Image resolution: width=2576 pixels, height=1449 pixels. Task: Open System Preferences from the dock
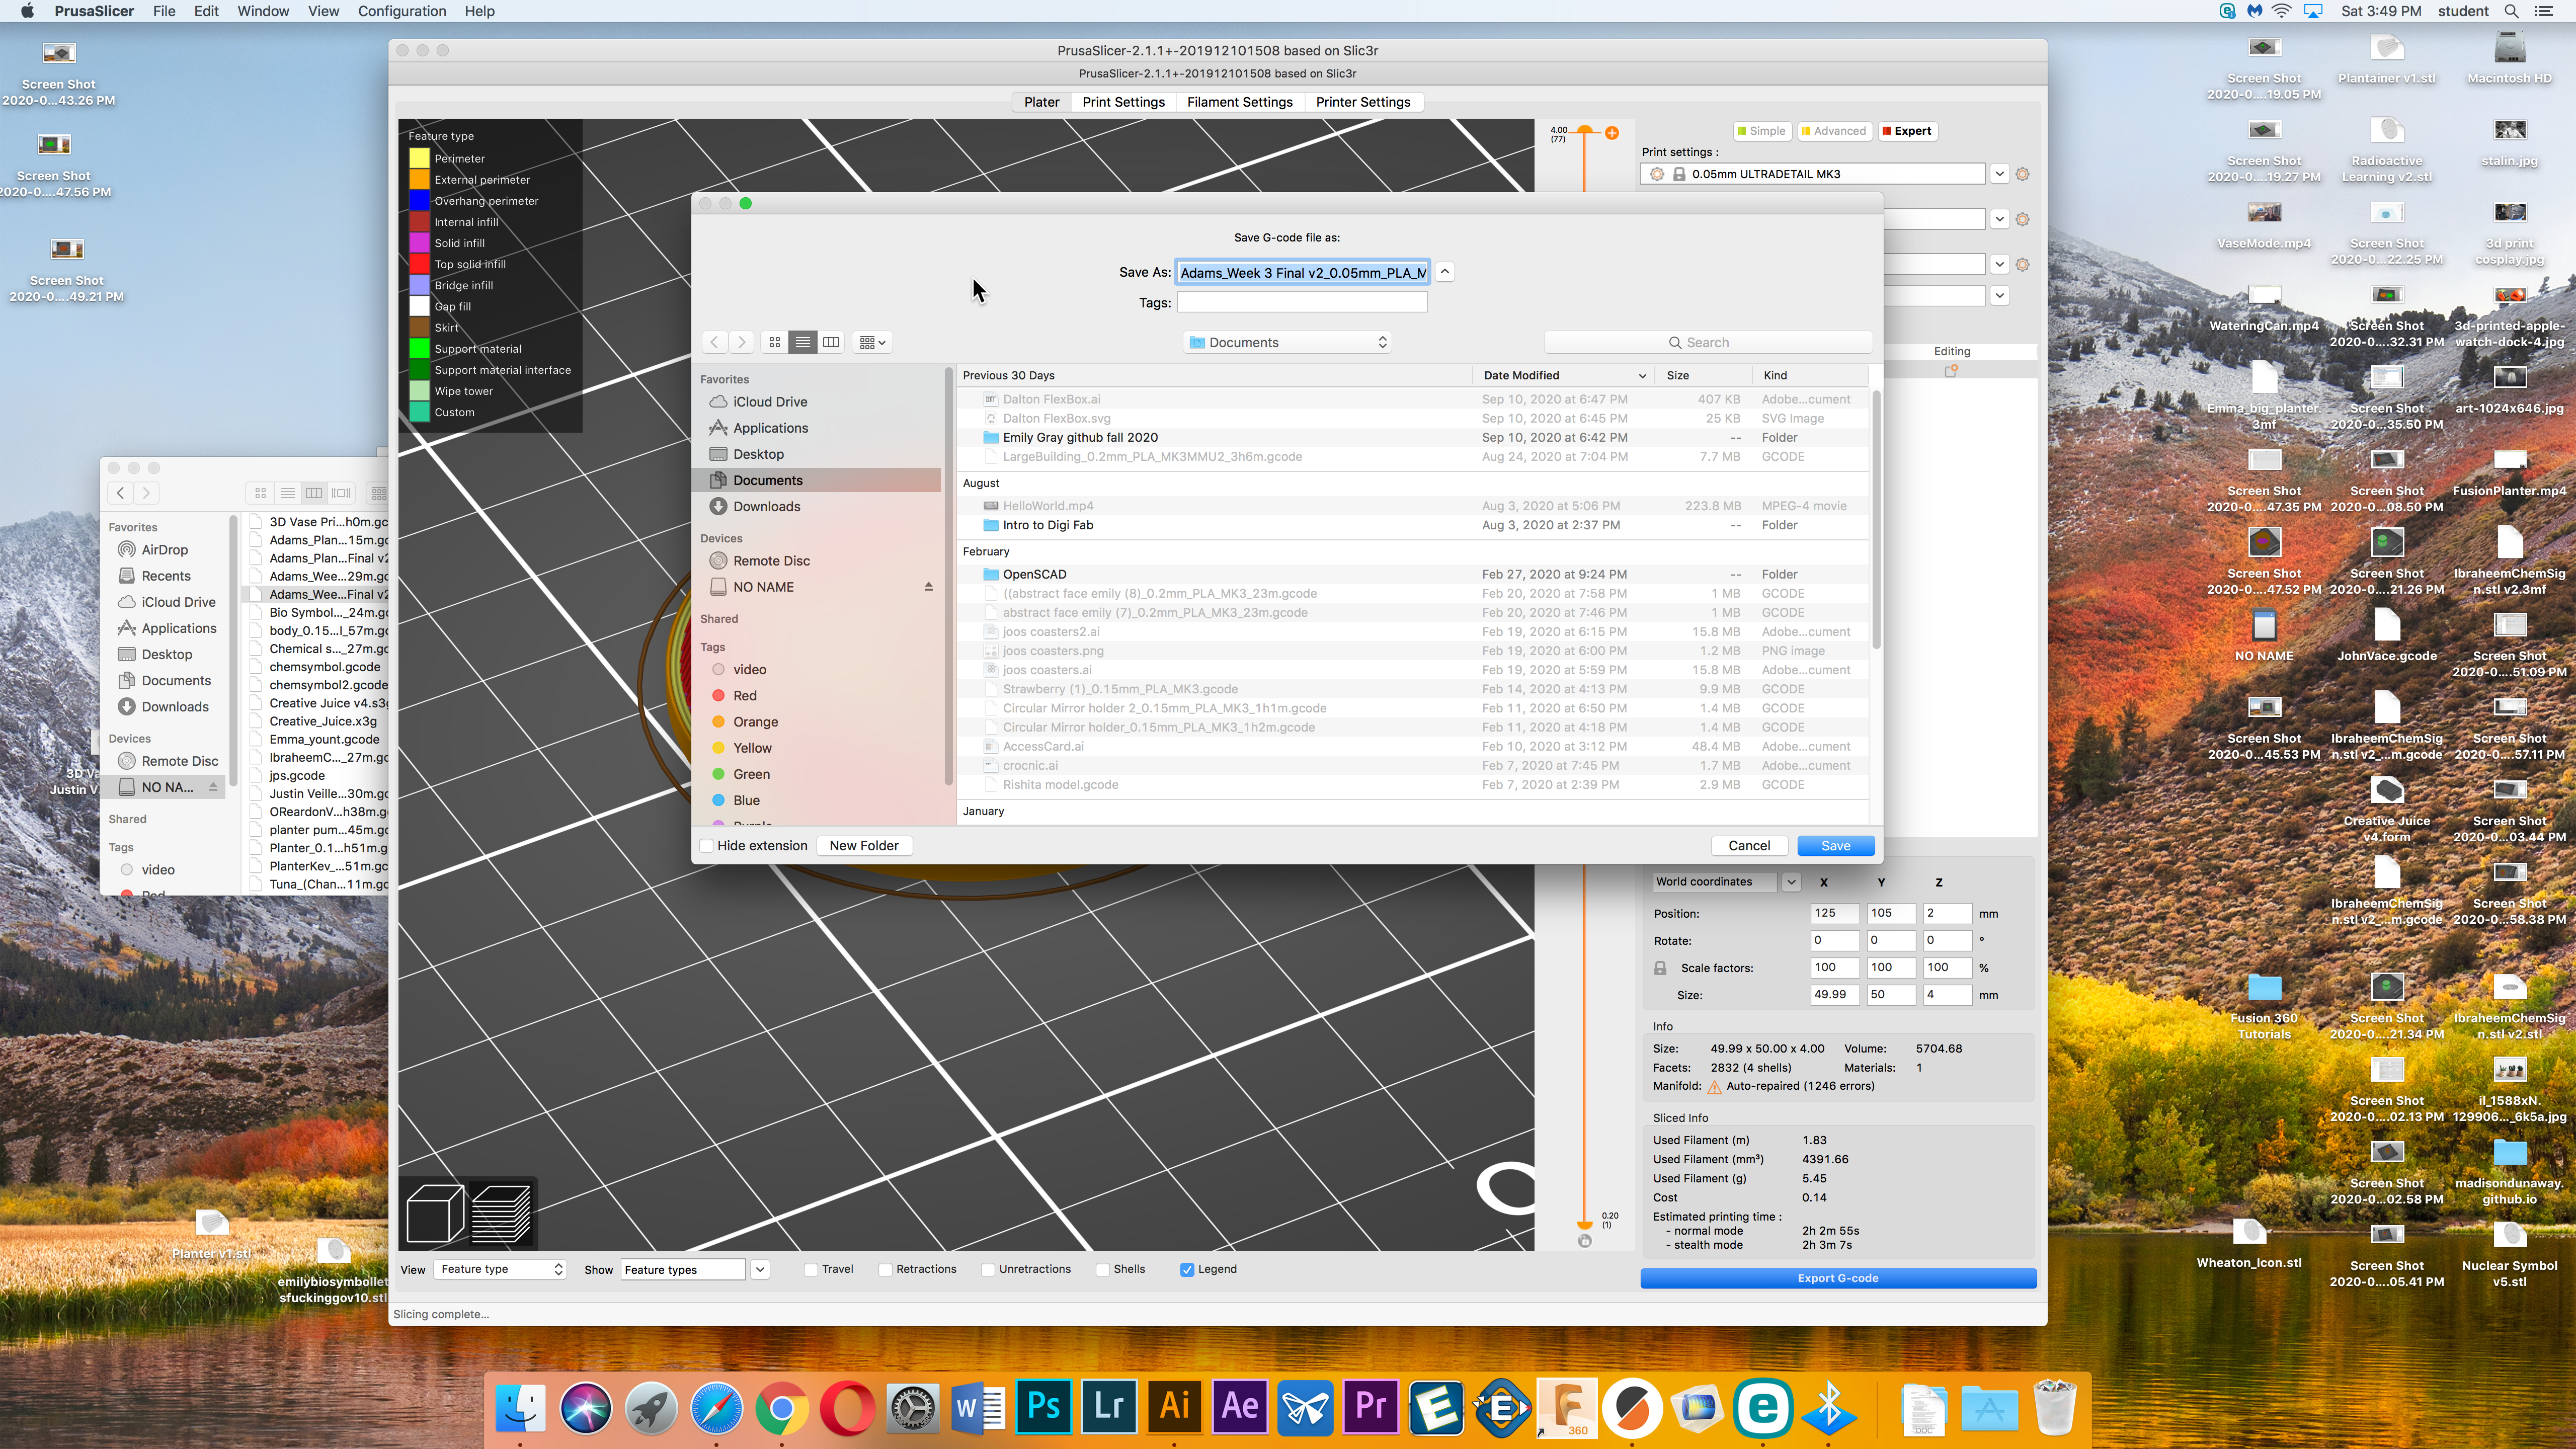[x=913, y=1408]
